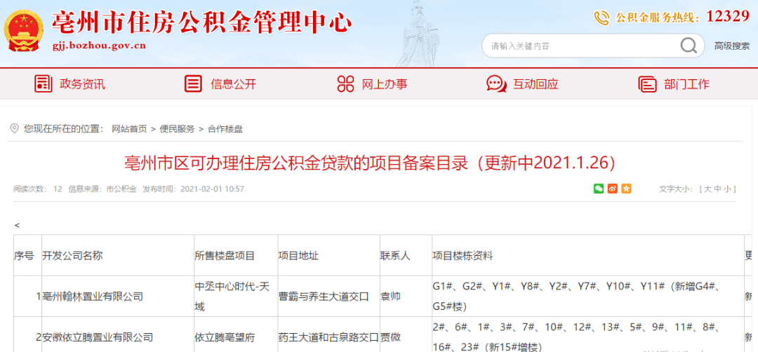Image resolution: width=758 pixels, height=352 pixels.
Task: Click the 序号 column header
Action: (x=23, y=255)
